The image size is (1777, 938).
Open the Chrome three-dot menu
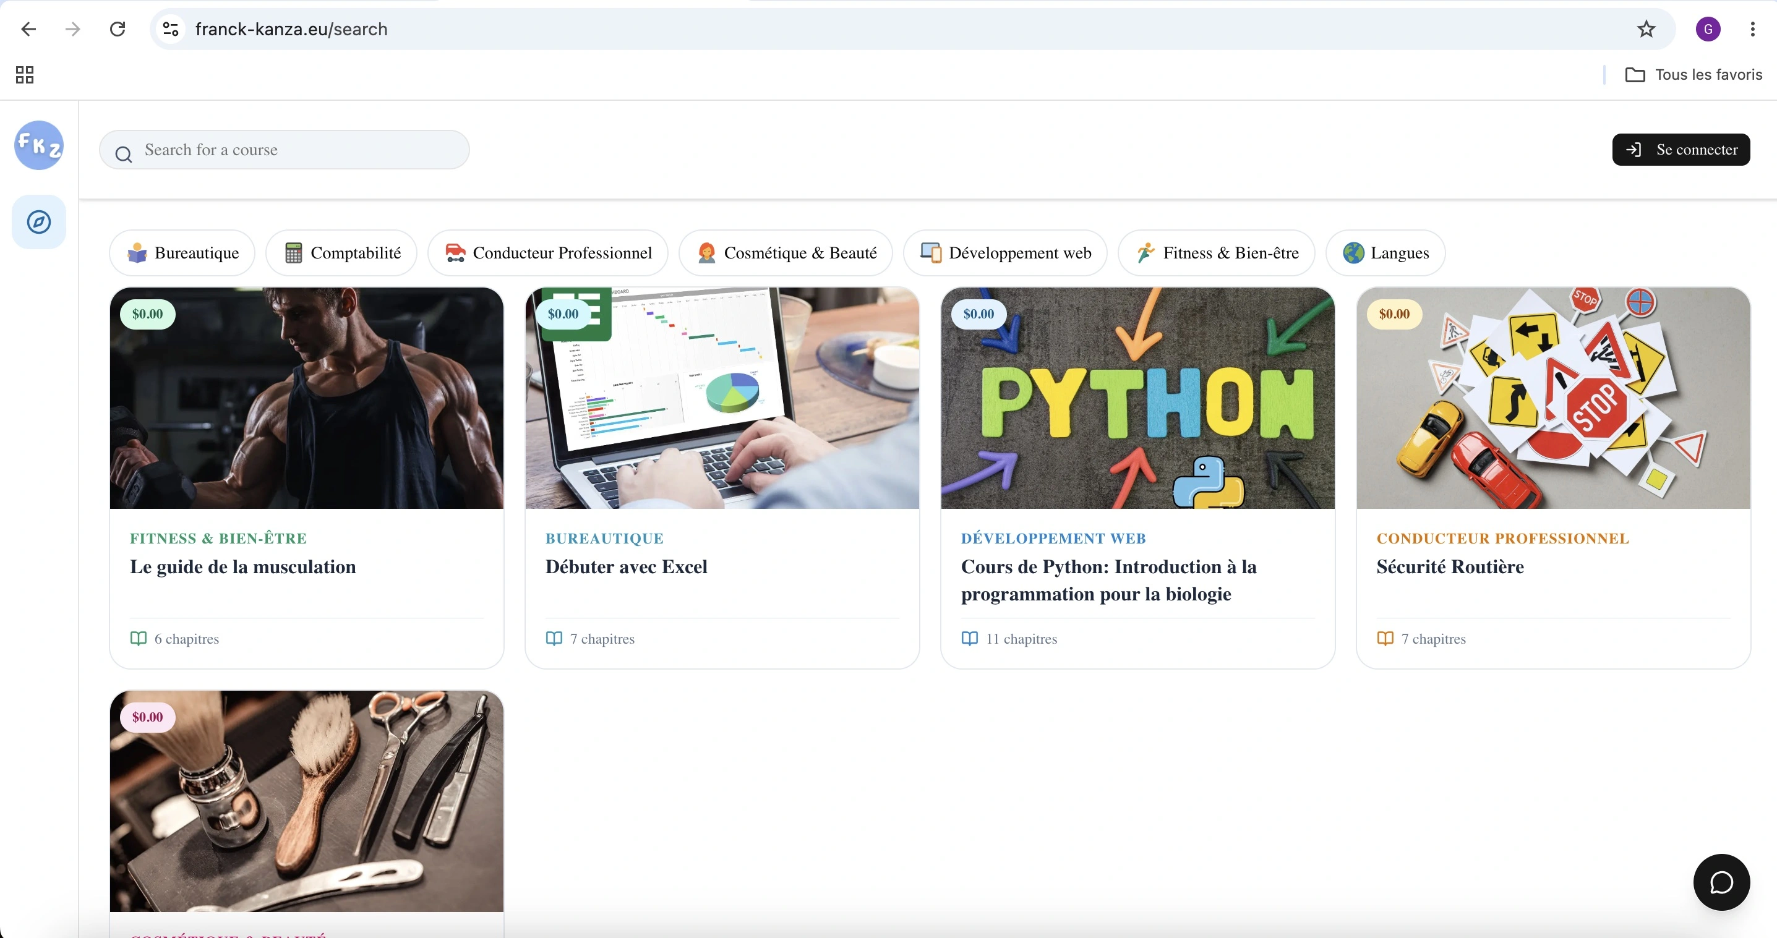click(1753, 29)
